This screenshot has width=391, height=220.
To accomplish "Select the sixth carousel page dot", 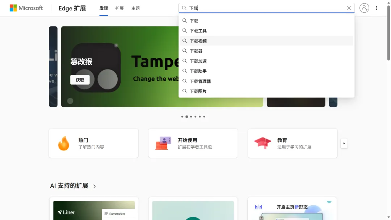I will click(204, 117).
